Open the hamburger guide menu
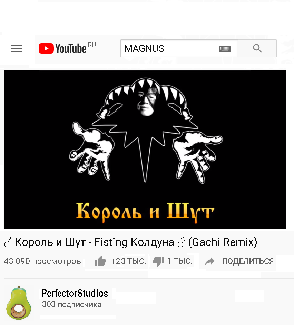Viewport: 294px width, 336px height. [17, 48]
